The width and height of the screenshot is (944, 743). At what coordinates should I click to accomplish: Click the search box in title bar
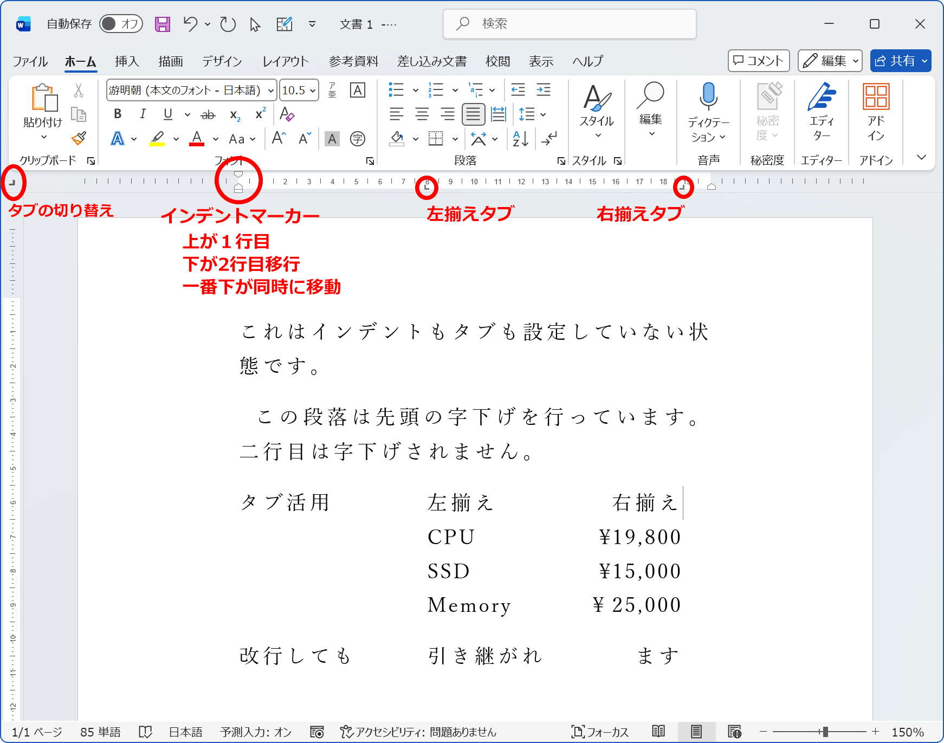click(x=569, y=24)
